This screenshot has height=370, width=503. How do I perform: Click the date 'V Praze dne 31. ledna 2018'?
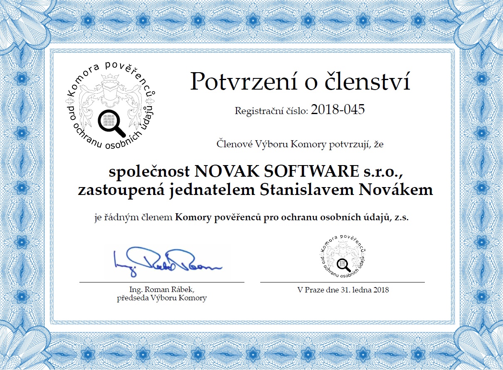(x=343, y=290)
